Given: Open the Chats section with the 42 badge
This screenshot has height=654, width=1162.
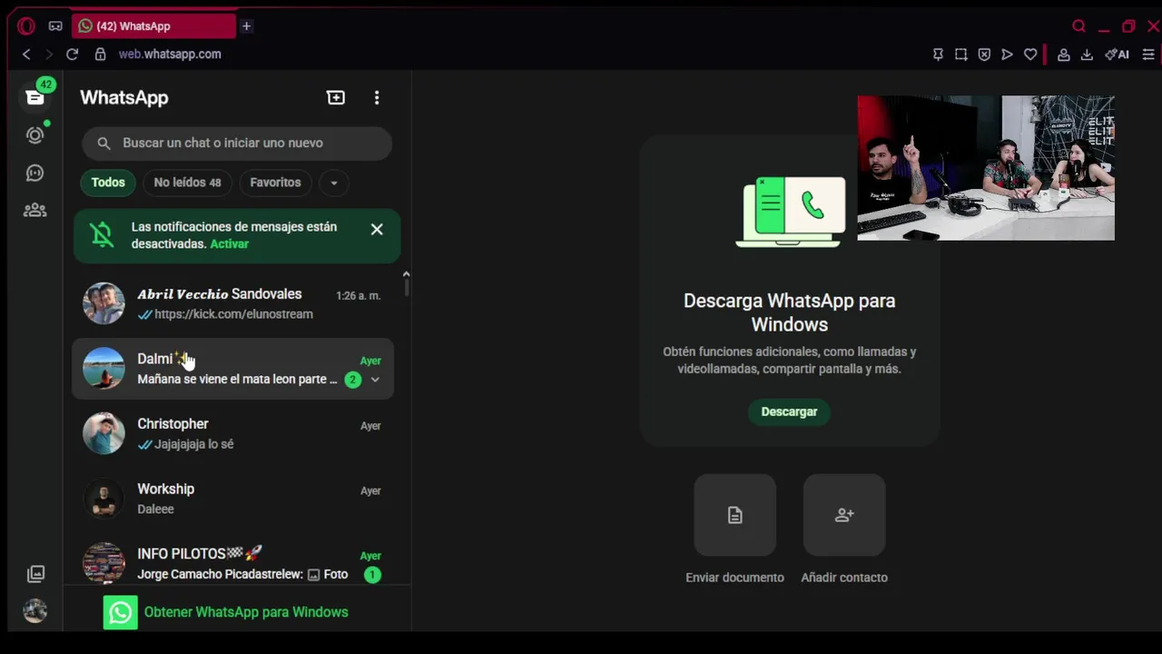Looking at the screenshot, I should tap(34, 97).
